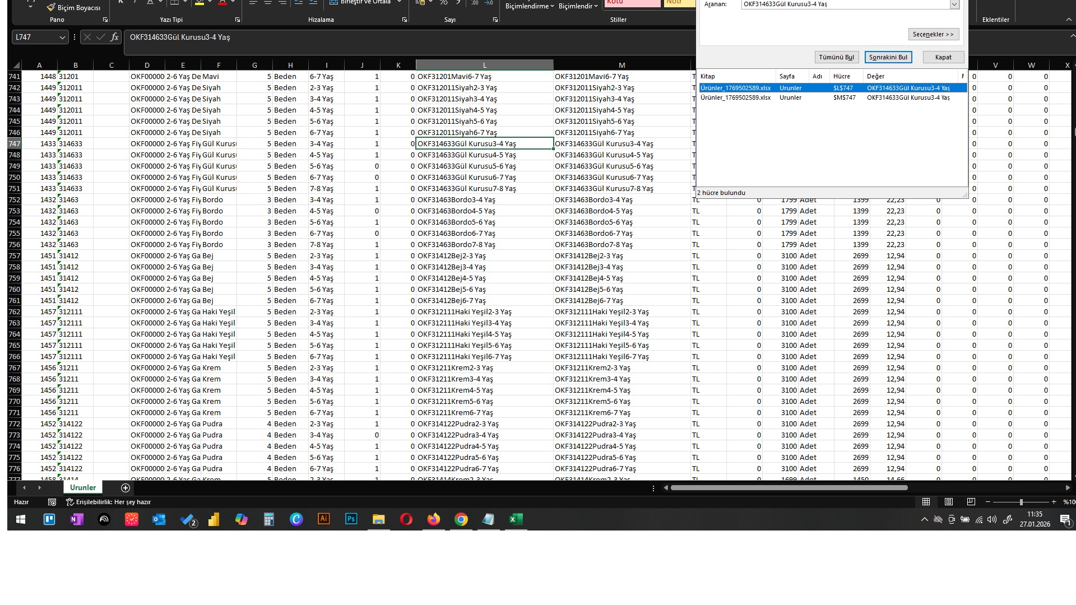Expand find options with Seçenekler >>
The image size is (1076, 605).
[934, 34]
